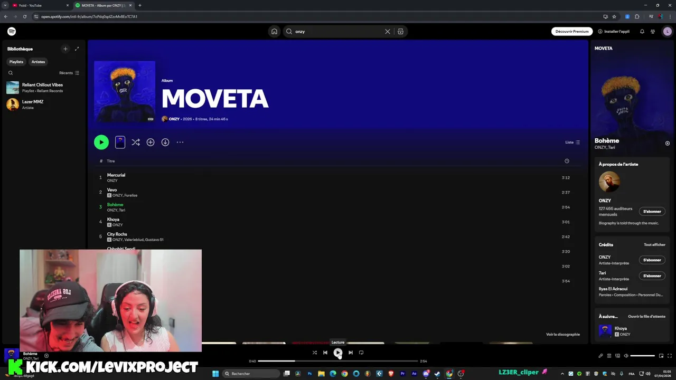Skip to the previous track
The width and height of the screenshot is (676, 380).
325,353
